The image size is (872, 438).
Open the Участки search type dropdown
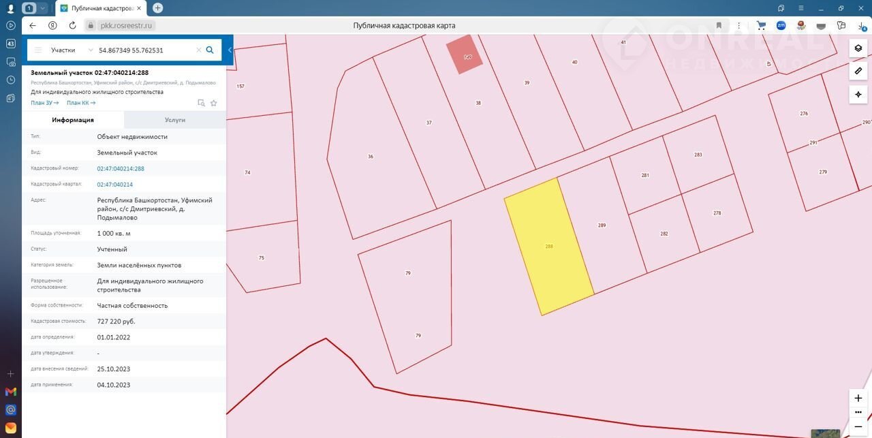72,50
